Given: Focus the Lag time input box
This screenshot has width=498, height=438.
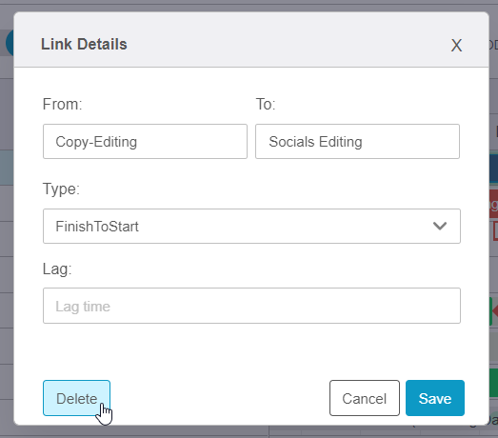Looking at the screenshot, I should click(251, 306).
